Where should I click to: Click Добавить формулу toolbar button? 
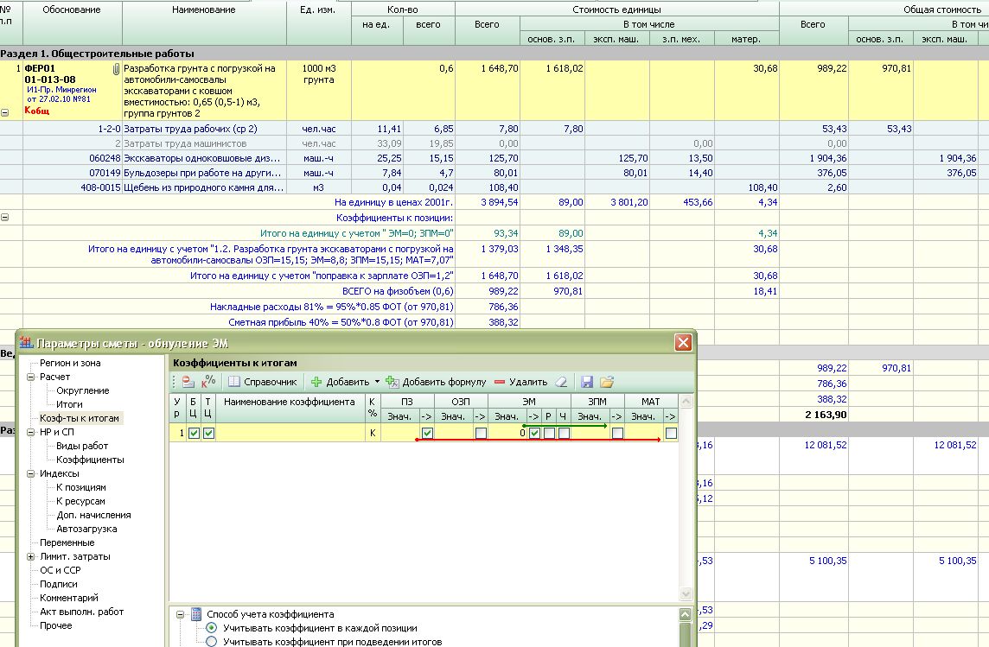click(x=436, y=382)
